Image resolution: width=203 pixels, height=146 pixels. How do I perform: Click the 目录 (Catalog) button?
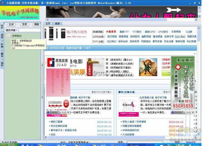(x=24, y=25)
